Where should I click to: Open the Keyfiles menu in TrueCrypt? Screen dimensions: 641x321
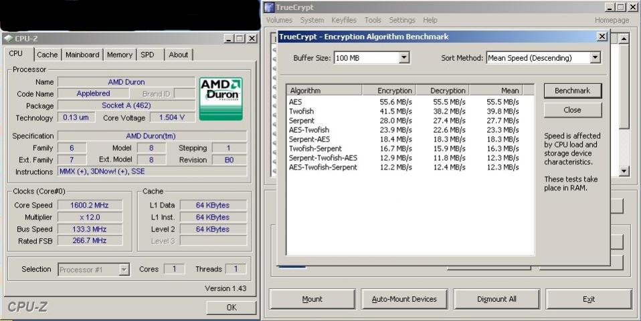(344, 20)
